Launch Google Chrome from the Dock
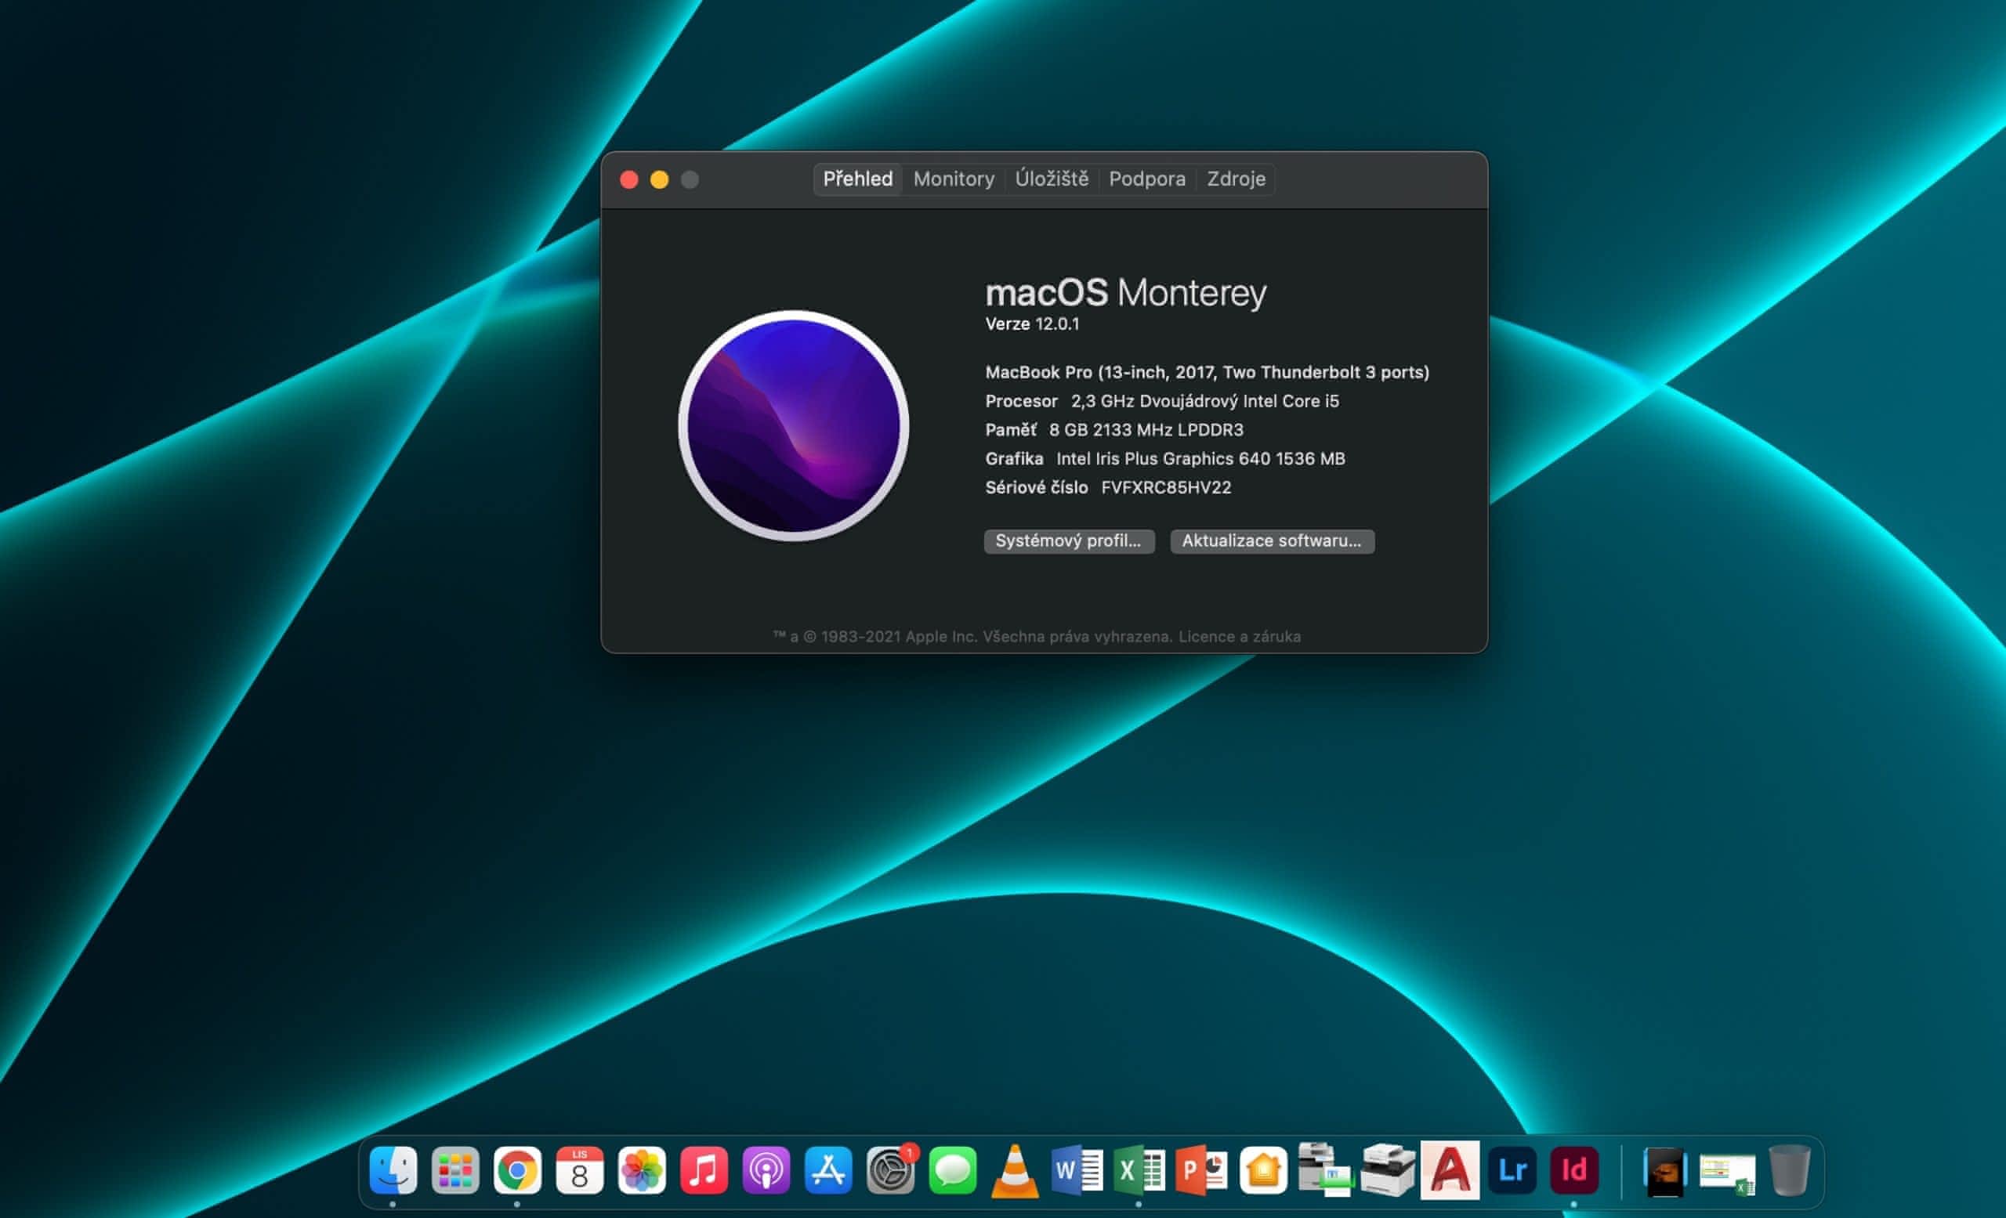Viewport: 2006px width, 1218px height. coord(517,1171)
